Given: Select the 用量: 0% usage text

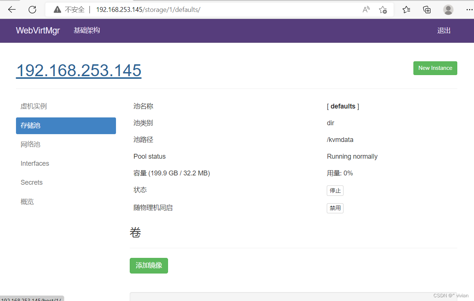Looking at the screenshot, I should click(x=340, y=173).
